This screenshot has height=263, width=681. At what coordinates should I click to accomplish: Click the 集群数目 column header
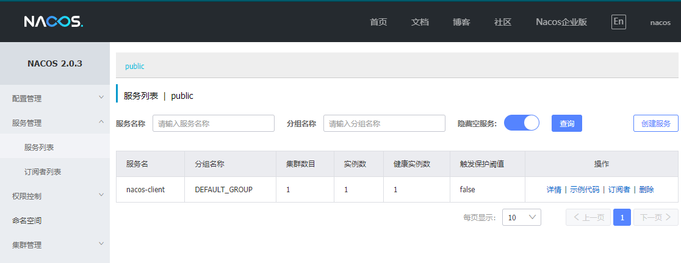pyautogui.click(x=305, y=164)
